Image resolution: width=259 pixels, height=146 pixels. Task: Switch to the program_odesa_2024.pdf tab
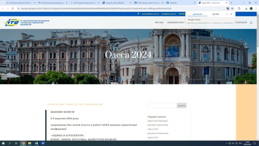click(x=115, y=3)
